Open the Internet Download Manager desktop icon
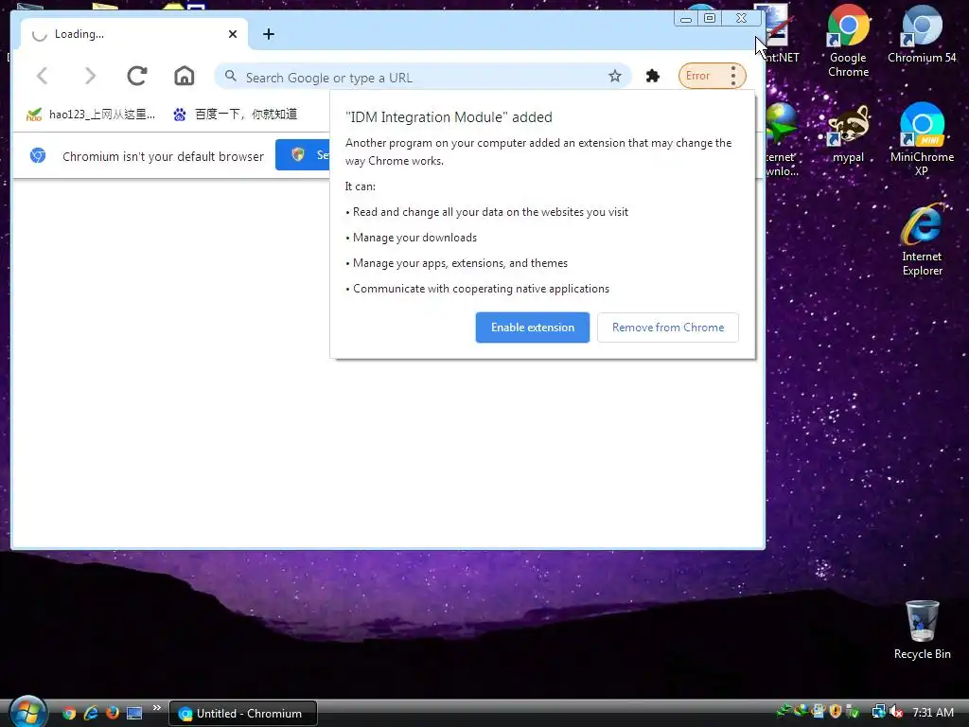The width and height of the screenshot is (969, 727). coord(781,141)
